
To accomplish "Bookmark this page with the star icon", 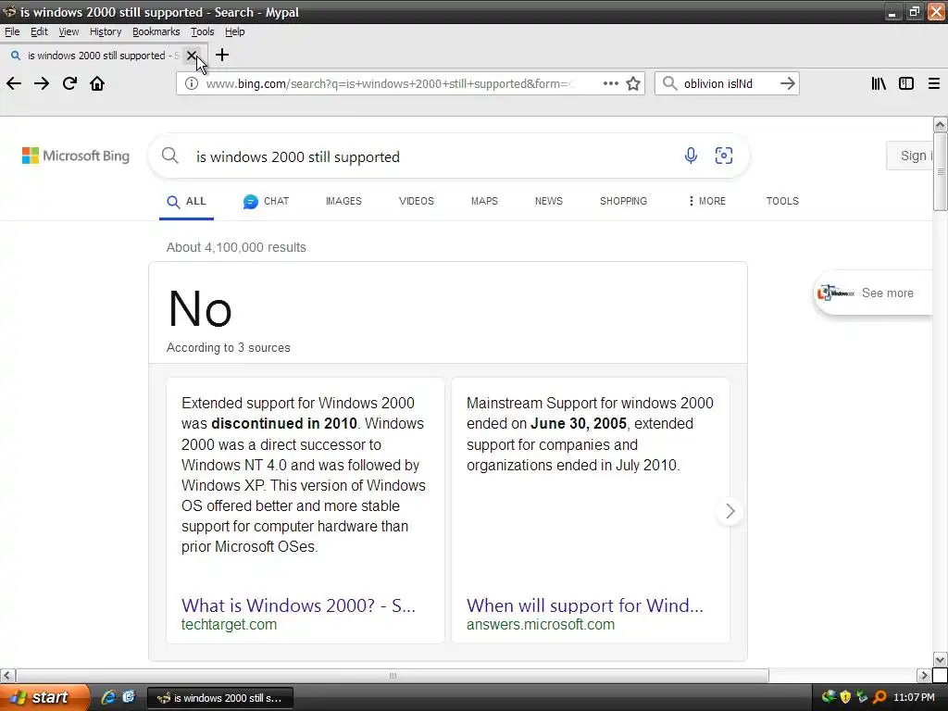I will tap(633, 83).
